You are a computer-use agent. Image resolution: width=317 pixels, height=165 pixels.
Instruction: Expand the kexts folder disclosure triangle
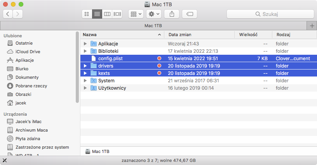point(85,73)
